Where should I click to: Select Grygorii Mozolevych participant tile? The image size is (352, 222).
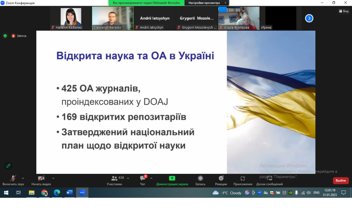tap(197, 18)
